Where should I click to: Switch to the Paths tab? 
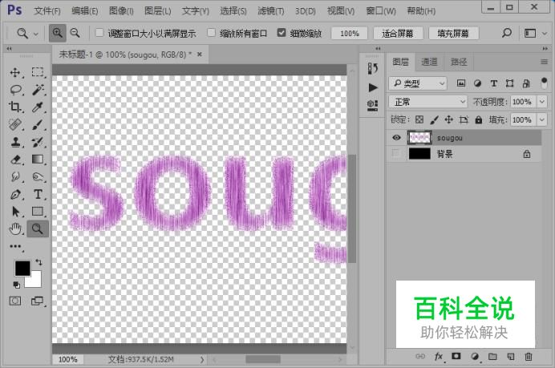459,62
